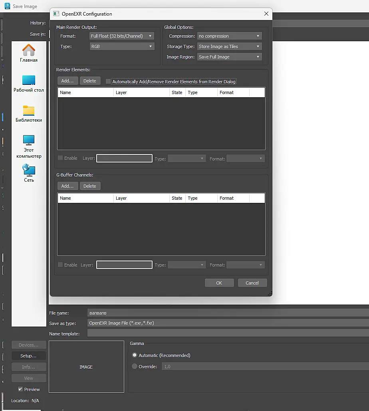Expand the Image Region dropdown
The width and height of the screenshot is (369, 411).
[x=229, y=57]
